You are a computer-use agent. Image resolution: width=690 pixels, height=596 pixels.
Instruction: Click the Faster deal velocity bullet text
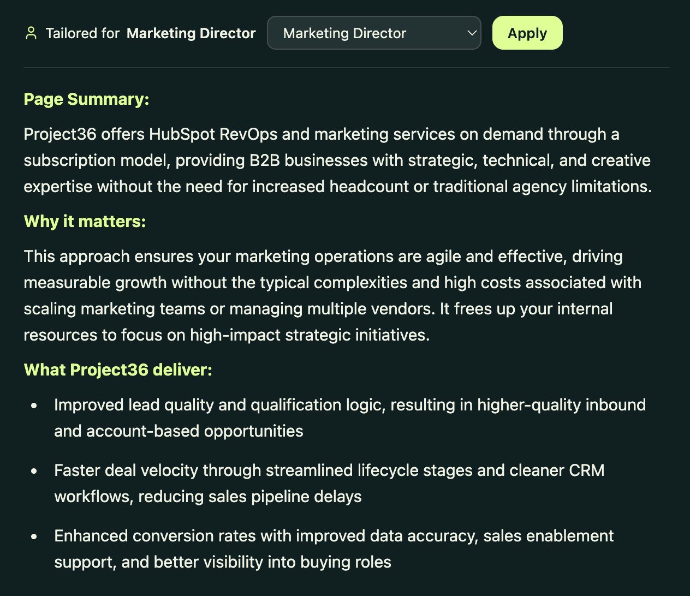[329, 484]
